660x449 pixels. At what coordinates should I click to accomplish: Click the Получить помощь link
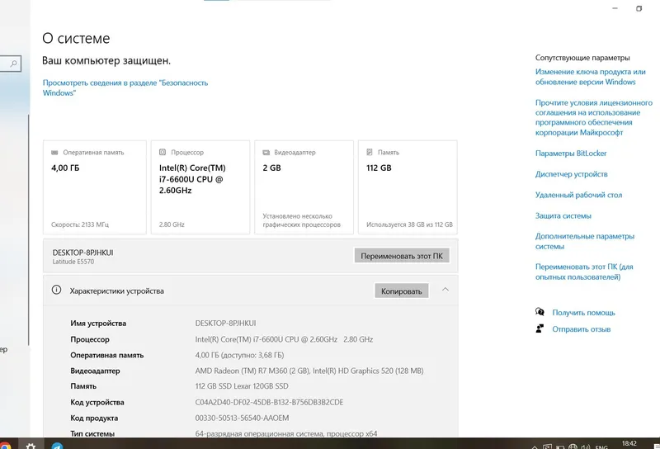click(x=583, y=313)
